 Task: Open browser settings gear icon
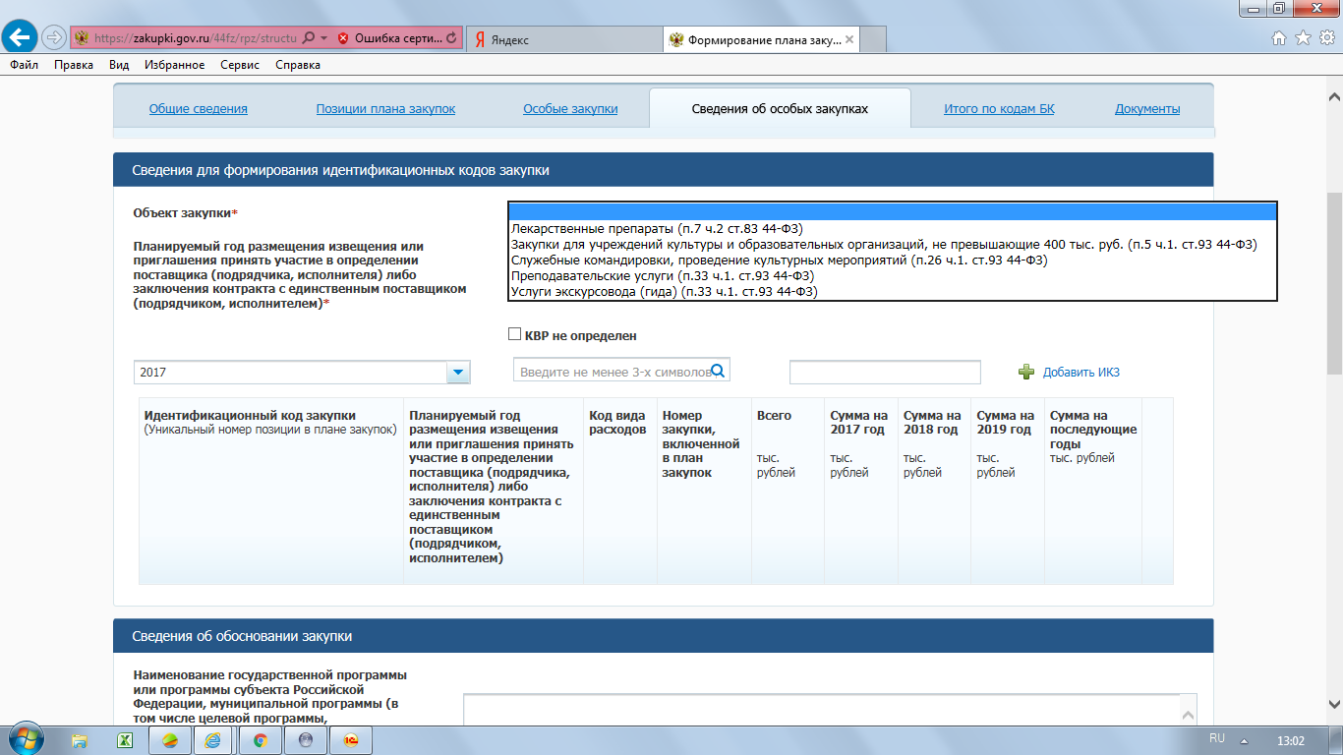[1326, 38]
